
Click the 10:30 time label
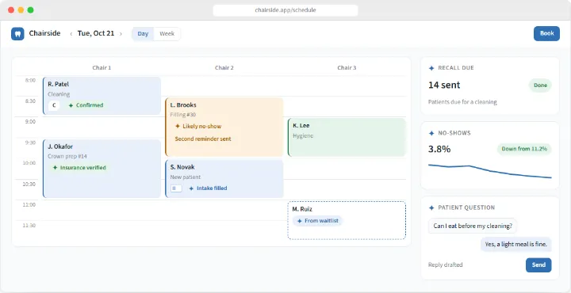click(x=30, y=185)
